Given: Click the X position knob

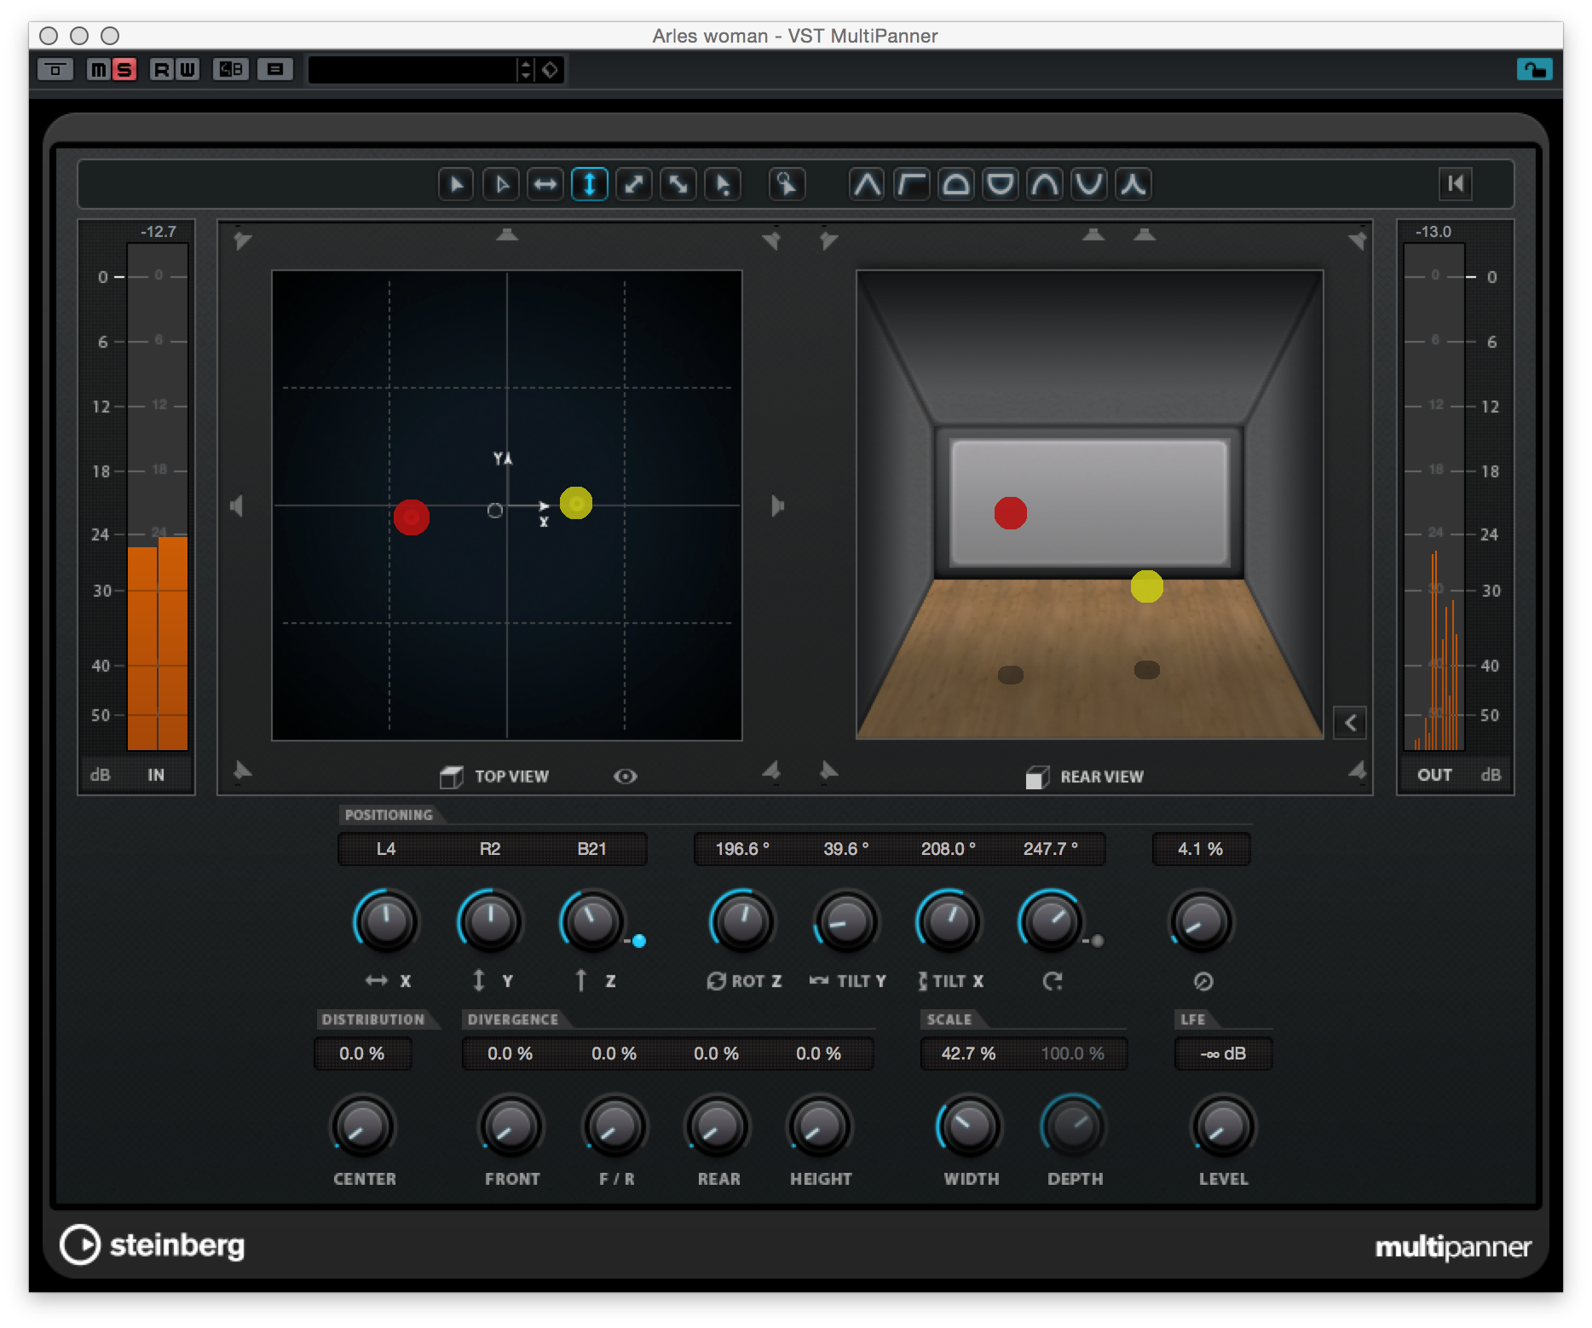Looking at the screenshot, I should pyautogui.click(x=387, y=921).
